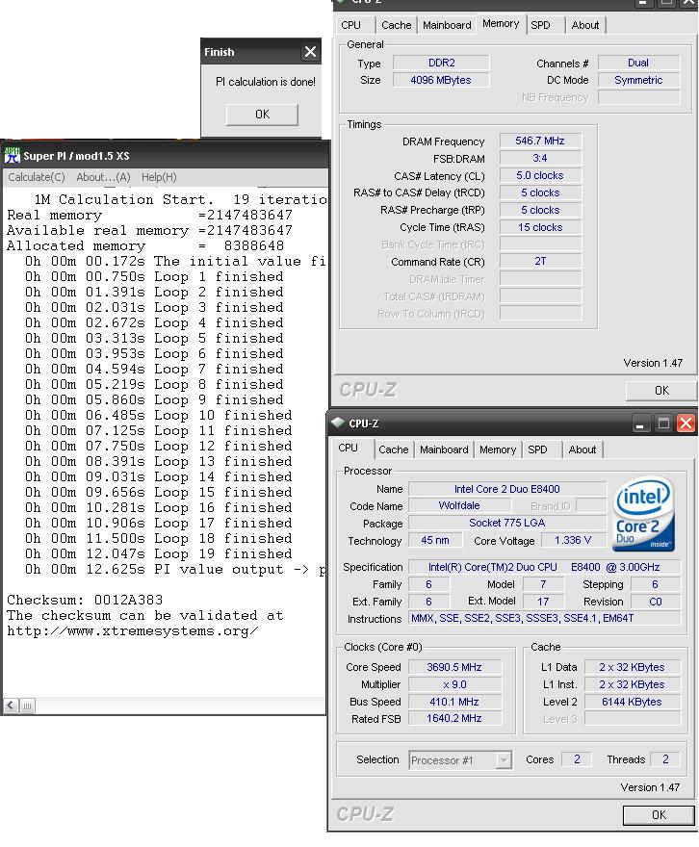The height and width of the screenshot is (847, 699).
Task: Maximize the lower CPU-Z window
Action: click(x=663, y=423)
